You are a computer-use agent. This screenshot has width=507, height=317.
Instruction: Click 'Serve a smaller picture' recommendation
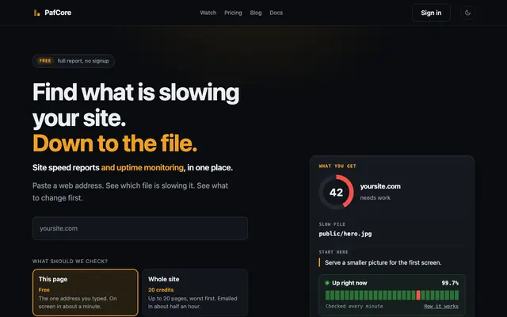click(383, 262)
